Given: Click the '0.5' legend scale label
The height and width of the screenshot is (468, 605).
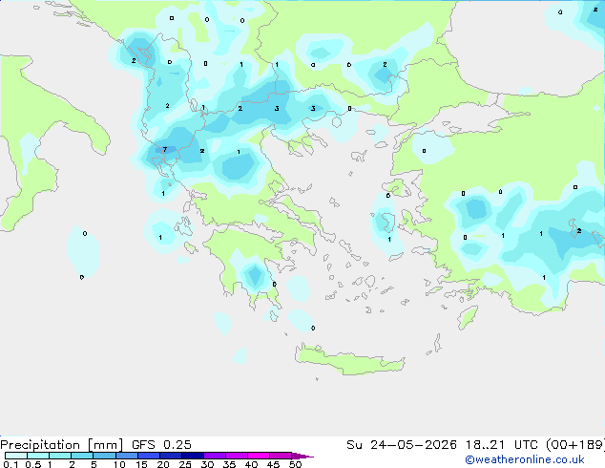Looking at the screenshot, I should [32, 464].
